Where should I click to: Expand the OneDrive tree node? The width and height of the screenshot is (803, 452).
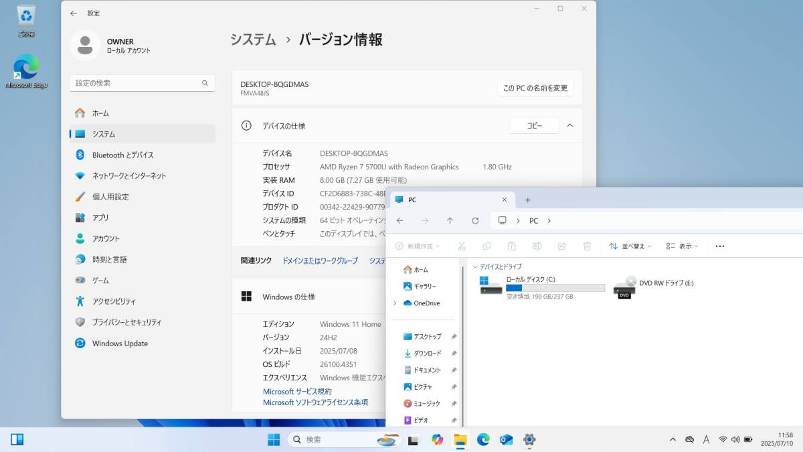[x=395, y=303]
